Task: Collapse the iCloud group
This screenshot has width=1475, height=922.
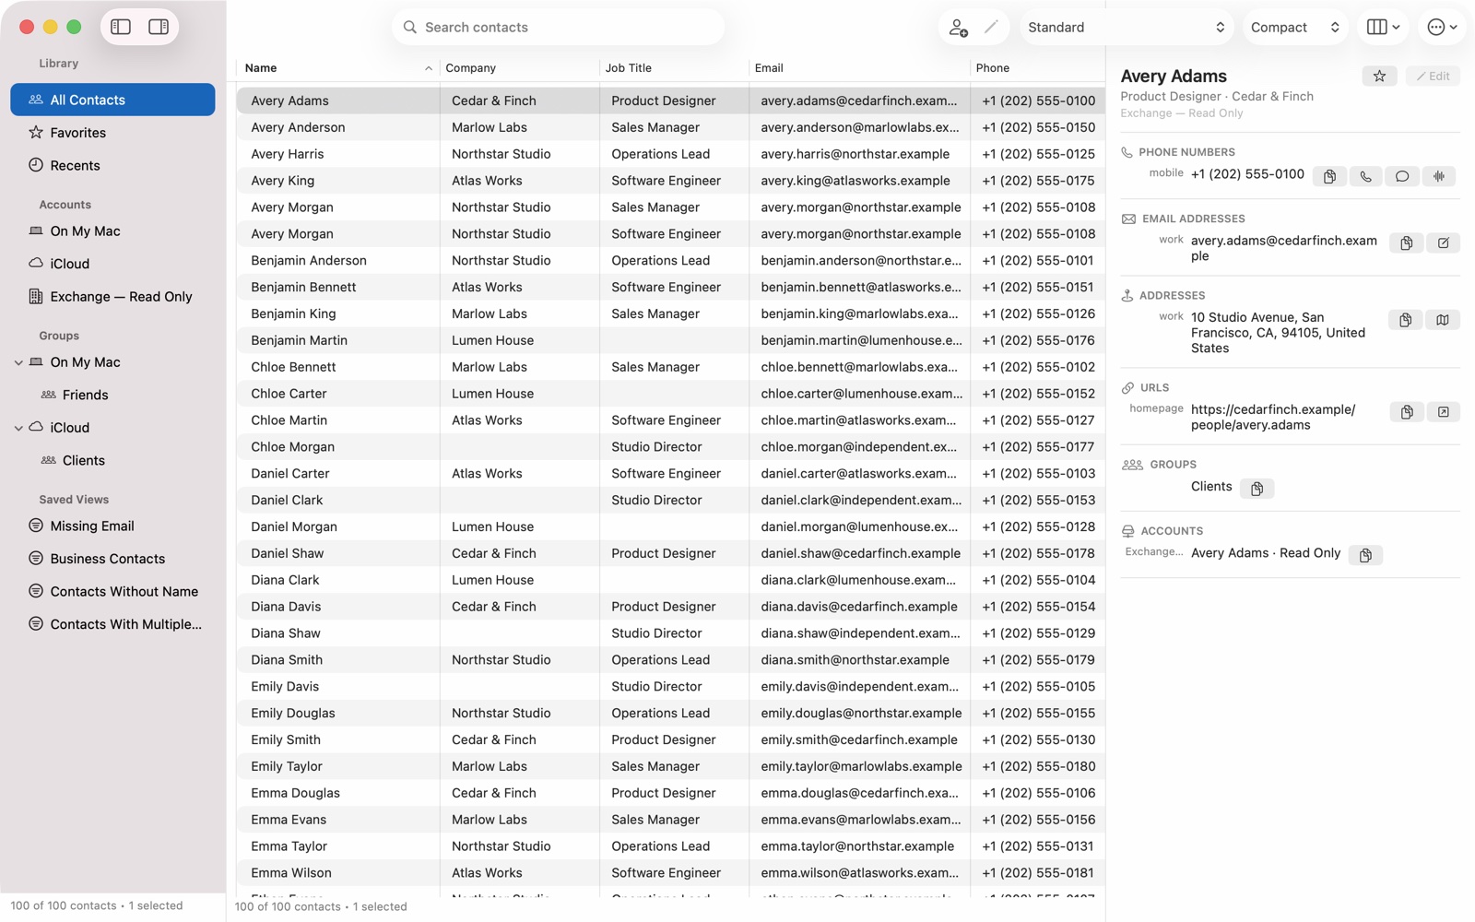Action: pos(18,429)
